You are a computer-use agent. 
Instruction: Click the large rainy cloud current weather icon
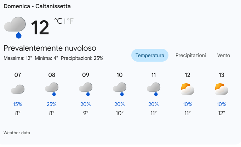(x=15, y=27)
